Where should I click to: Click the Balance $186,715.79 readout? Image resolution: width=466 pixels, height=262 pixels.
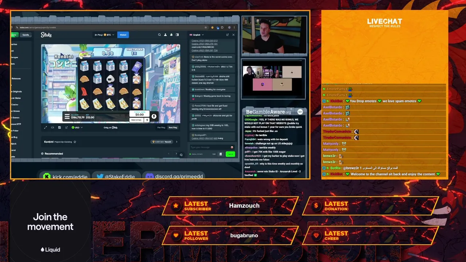click(78, 117)
